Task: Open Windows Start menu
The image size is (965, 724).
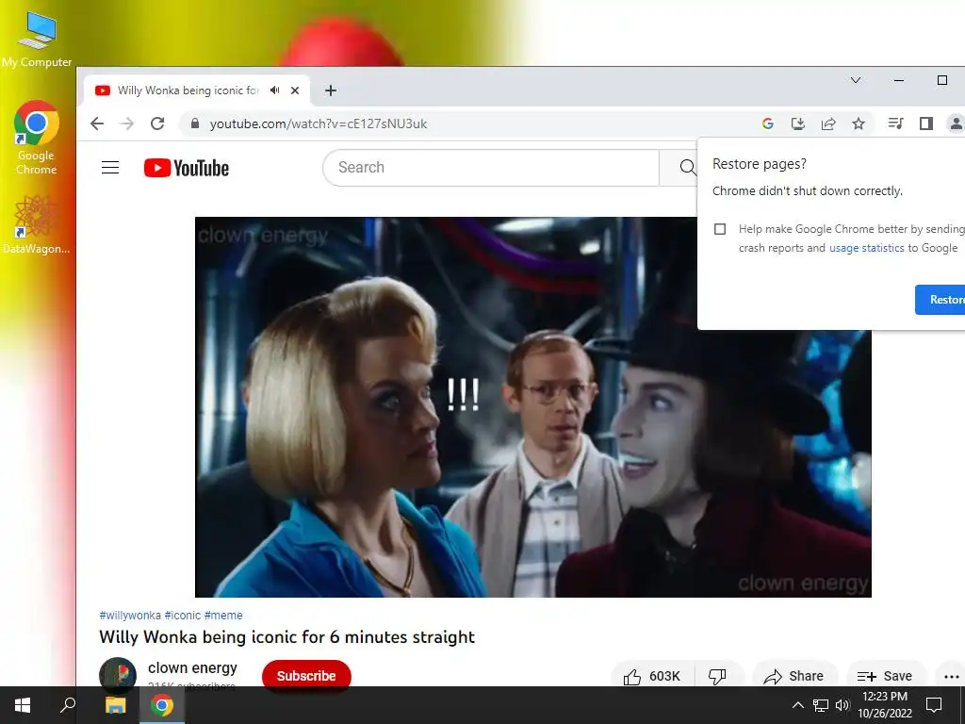Action: tap(23, 705)
